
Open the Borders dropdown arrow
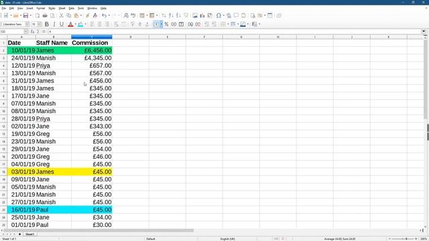228,24
